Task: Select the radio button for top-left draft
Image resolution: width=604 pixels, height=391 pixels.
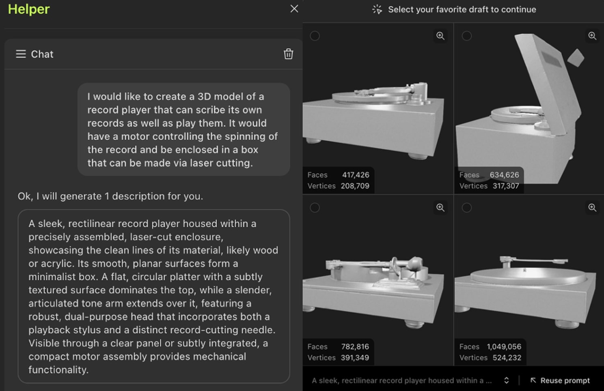Action: [x=315, y=36]
